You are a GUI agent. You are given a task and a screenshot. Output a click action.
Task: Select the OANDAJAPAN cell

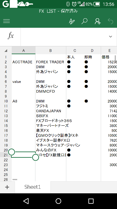(51, 111)
